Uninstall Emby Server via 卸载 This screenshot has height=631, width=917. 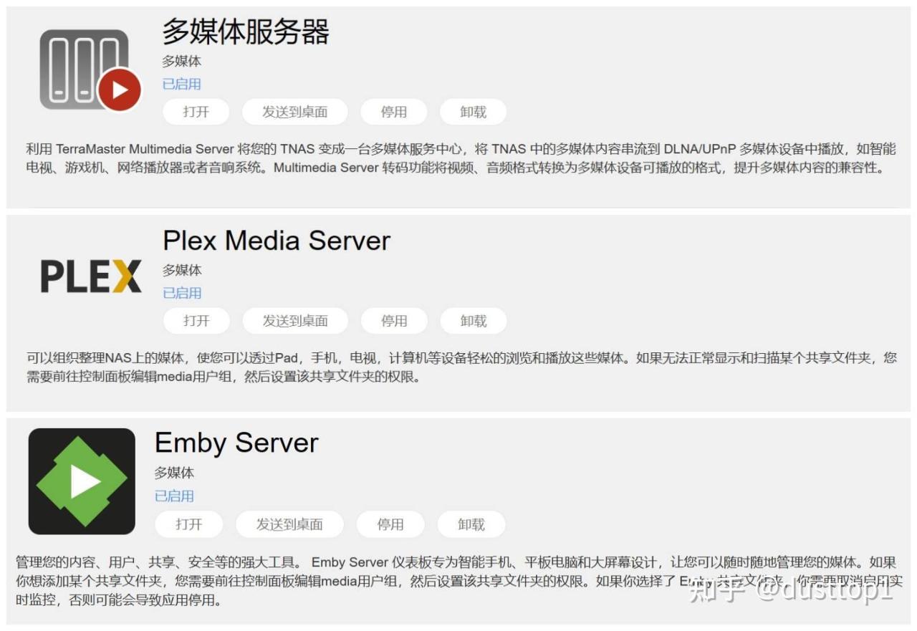coord(471,524)
